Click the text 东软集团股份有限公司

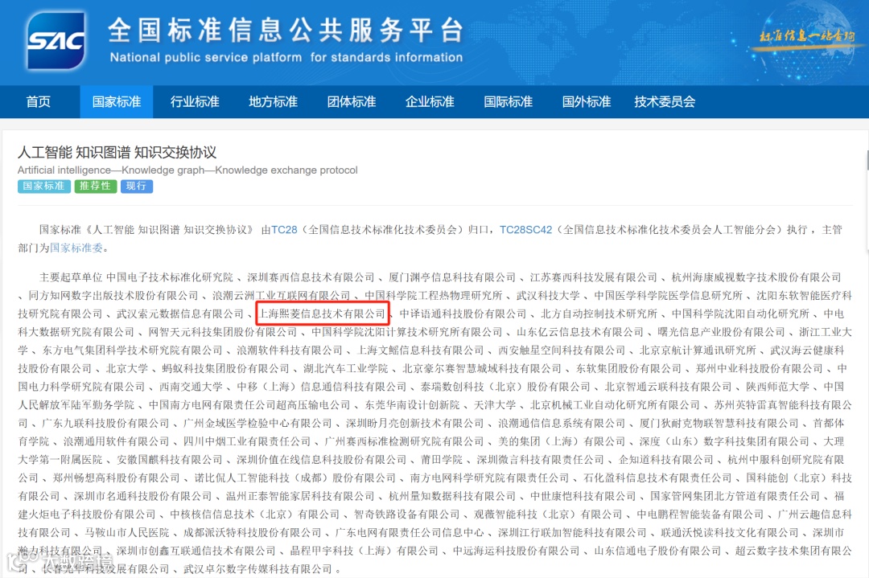pyautogui.click(x=628, y=369)
